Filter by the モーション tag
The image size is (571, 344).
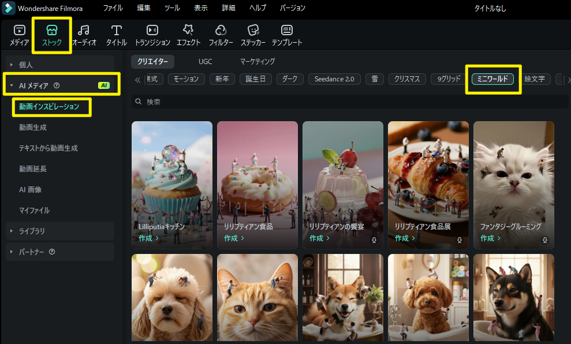tap(186, 79)
